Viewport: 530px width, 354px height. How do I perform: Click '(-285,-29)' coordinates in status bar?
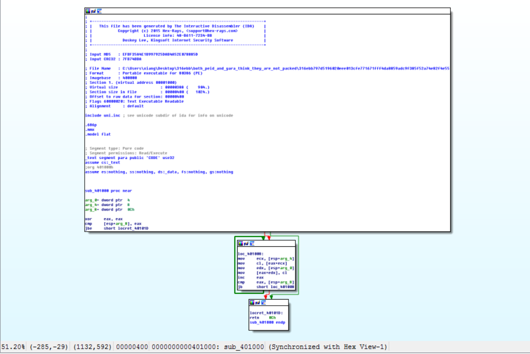coord(49,347)
